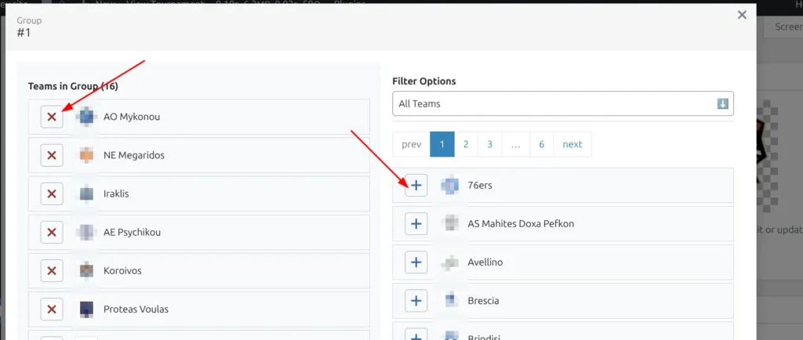Click the Teams in Group (16) heading
803x340 pixels.
click(73, 86)
